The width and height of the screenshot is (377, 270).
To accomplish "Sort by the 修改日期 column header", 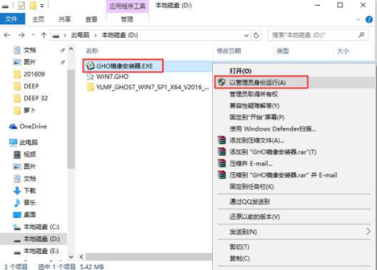I will [228, 51].
